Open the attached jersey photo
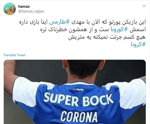Screen dimensions: 150x124 click(75, 92)
